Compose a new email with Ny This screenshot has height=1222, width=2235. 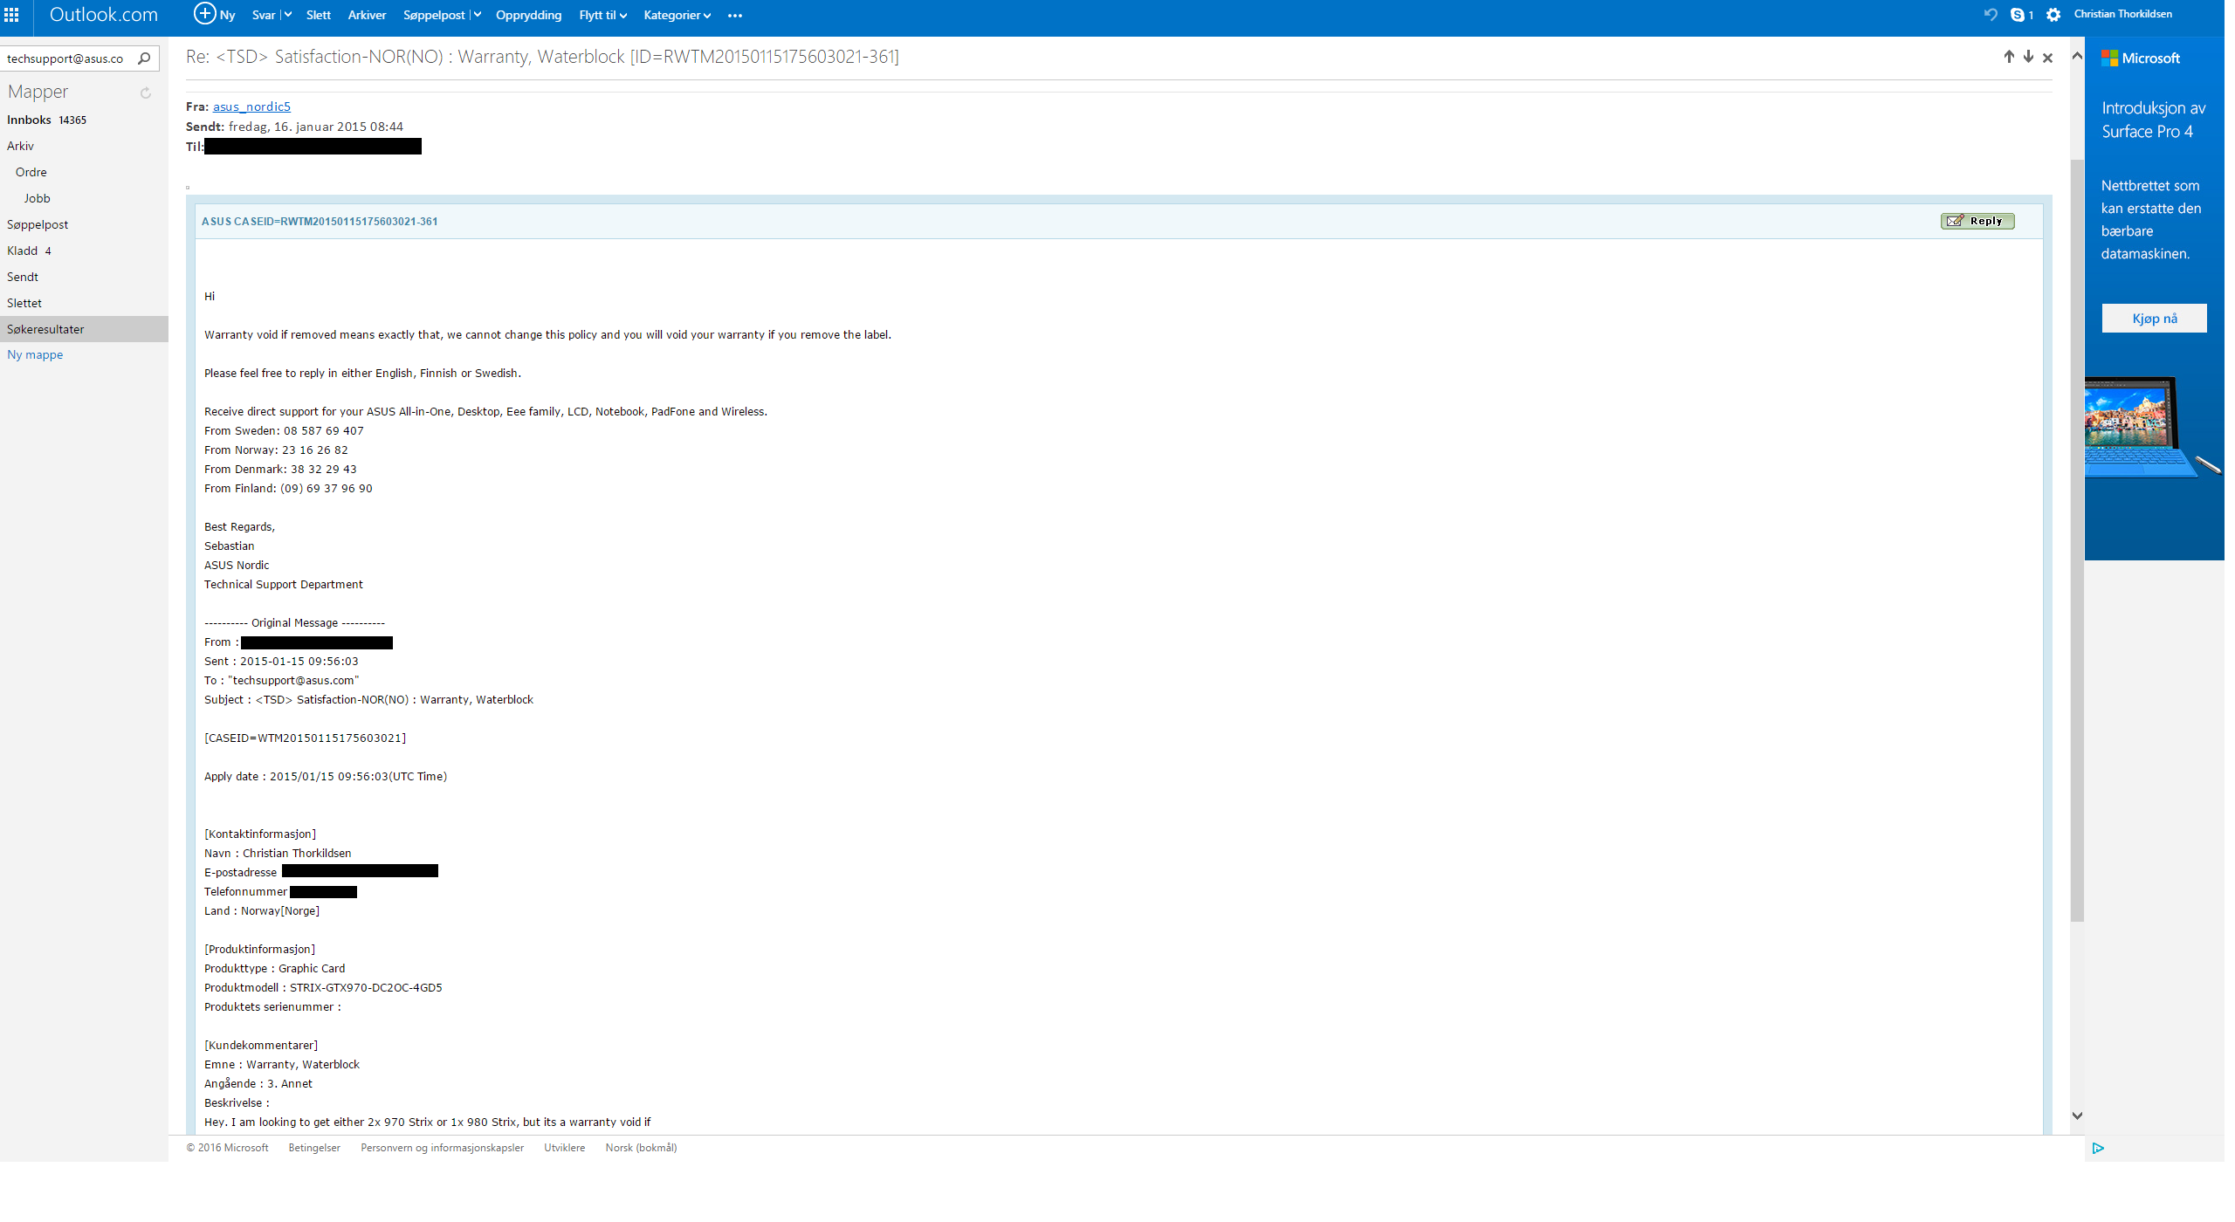(x=215, y=14)
